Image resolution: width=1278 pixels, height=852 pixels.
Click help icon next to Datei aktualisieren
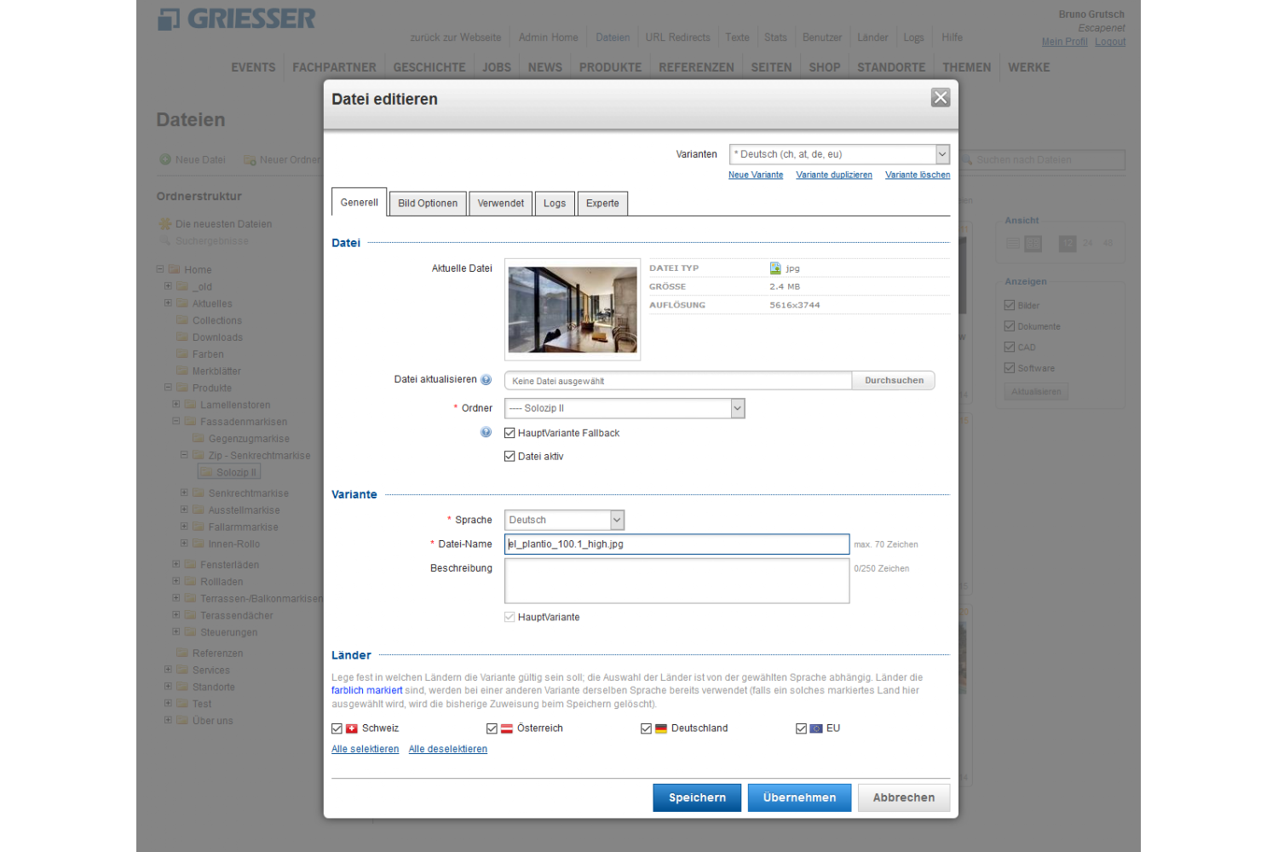pos(486,380)
